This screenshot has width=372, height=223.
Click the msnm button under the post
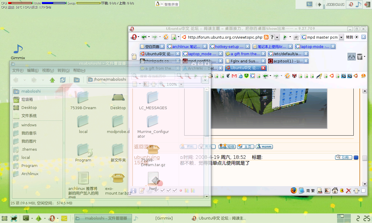pyautogui.click(x=264, y=147)
